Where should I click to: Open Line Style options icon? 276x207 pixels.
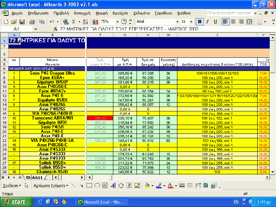click(x=182, y=185)
